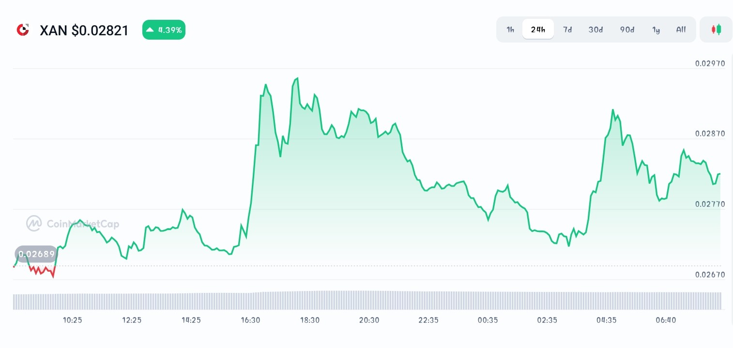Click the 4.39% change badge
The height and width of the screenshot is (348, 733).
tap(164, 29)
